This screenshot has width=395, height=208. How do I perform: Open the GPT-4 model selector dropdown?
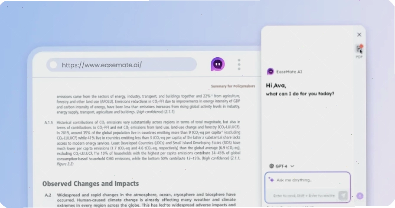[281, 166]
